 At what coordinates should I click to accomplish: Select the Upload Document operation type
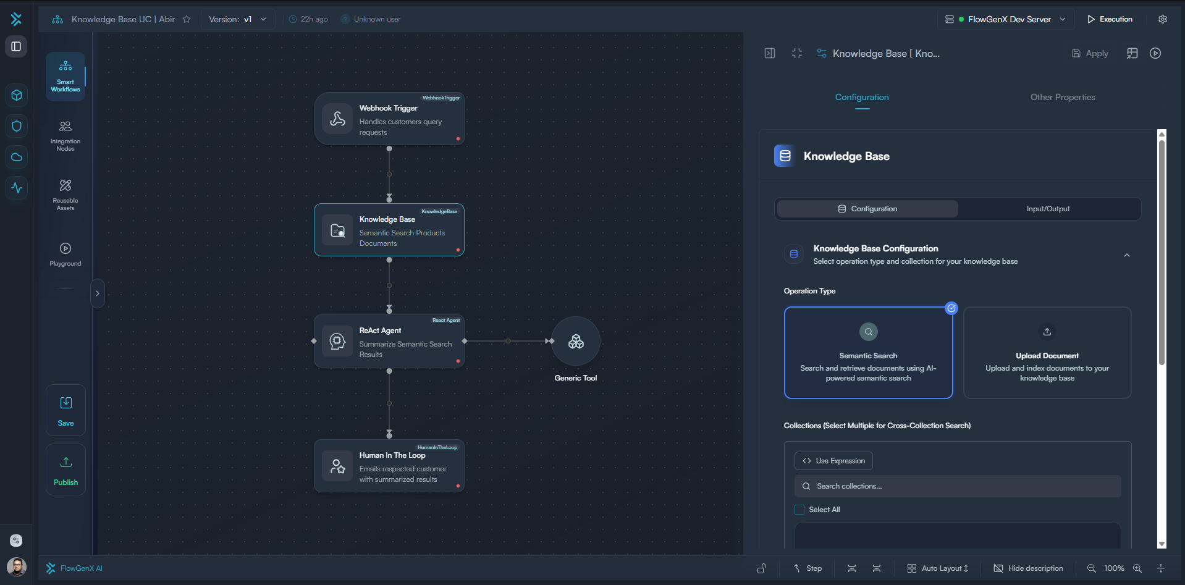[1047, 353]
